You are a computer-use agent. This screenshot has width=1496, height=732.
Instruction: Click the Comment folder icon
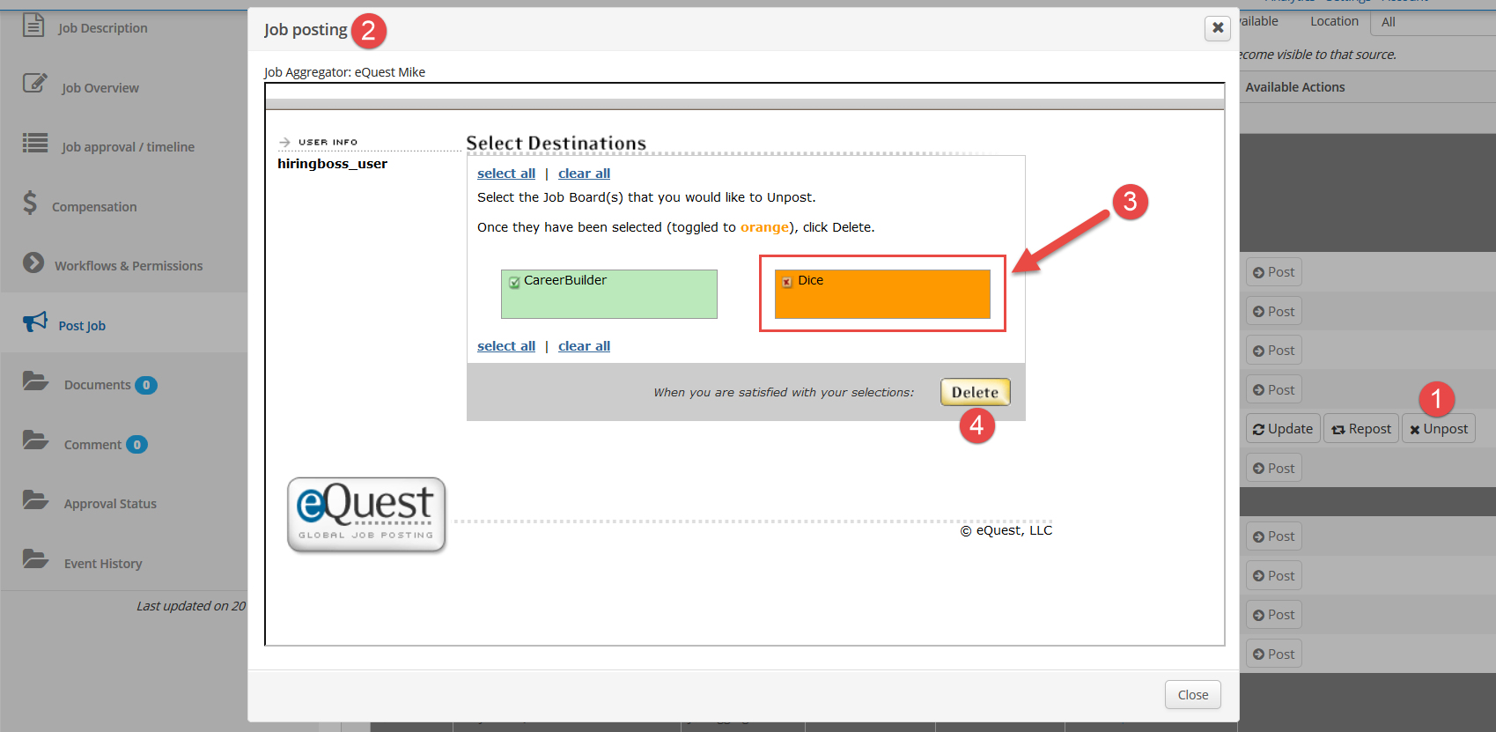(35, 440)
